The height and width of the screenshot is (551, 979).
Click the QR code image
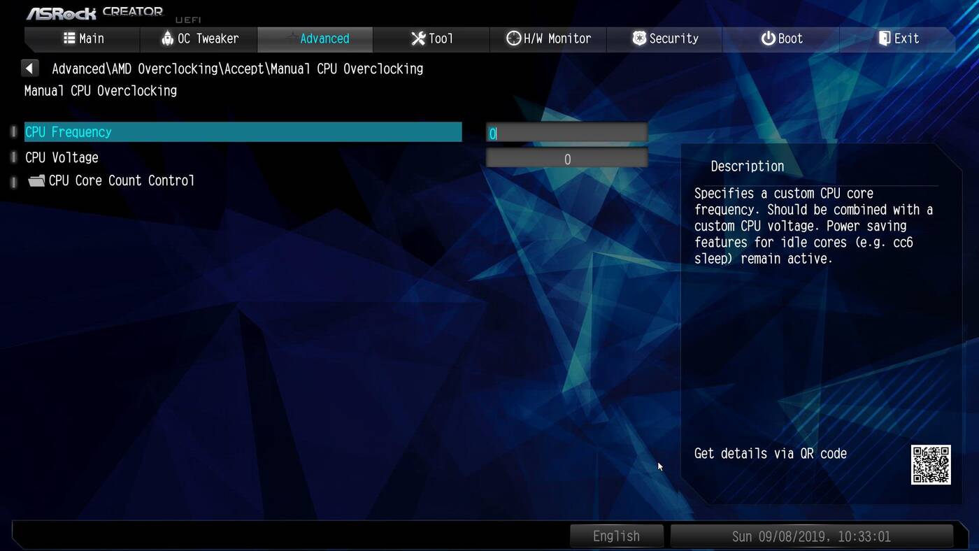931,465
